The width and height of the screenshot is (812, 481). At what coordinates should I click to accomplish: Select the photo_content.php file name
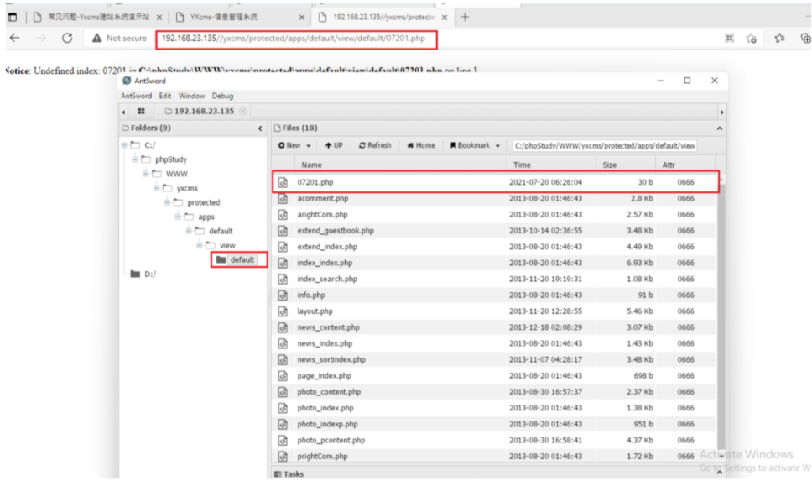click(x=329, y=392)
